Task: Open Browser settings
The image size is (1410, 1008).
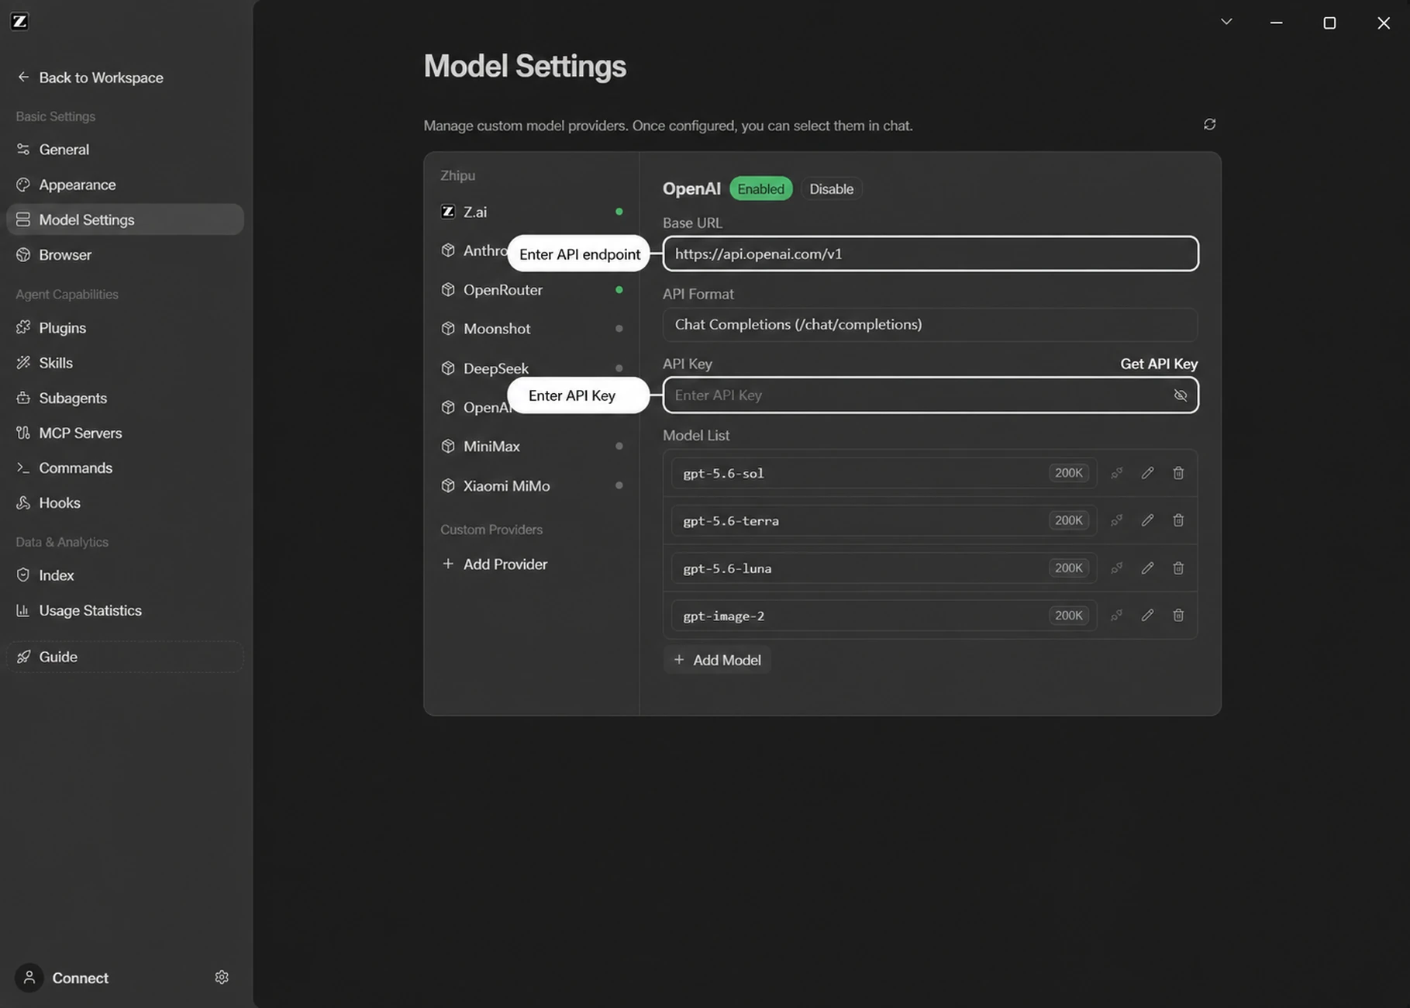Action: 125,254
